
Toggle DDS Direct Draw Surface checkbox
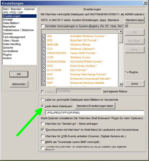coord(44,66)
